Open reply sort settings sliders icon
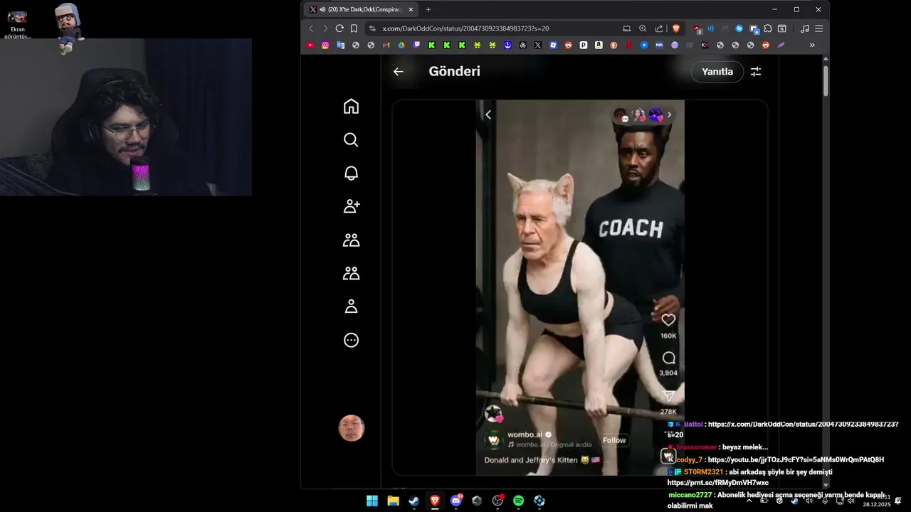Viewport: 911px width, 512px height. click(756, 71)
